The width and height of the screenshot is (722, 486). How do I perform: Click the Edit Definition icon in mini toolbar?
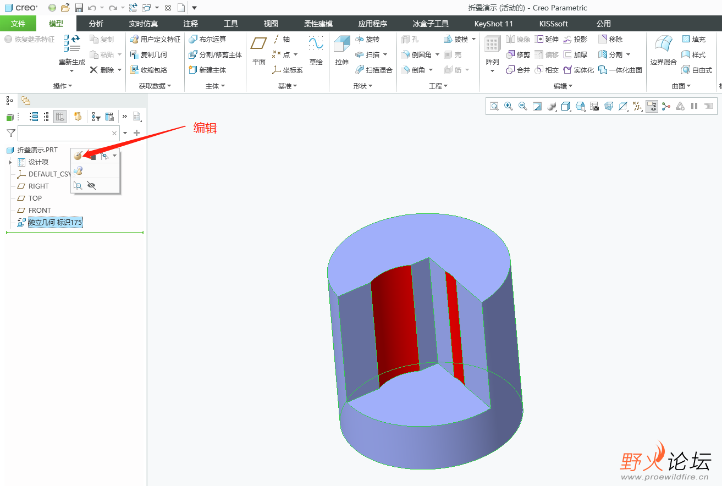click(78, 156)
